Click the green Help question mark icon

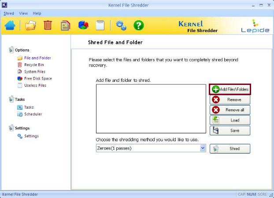[x=139, y=26]
